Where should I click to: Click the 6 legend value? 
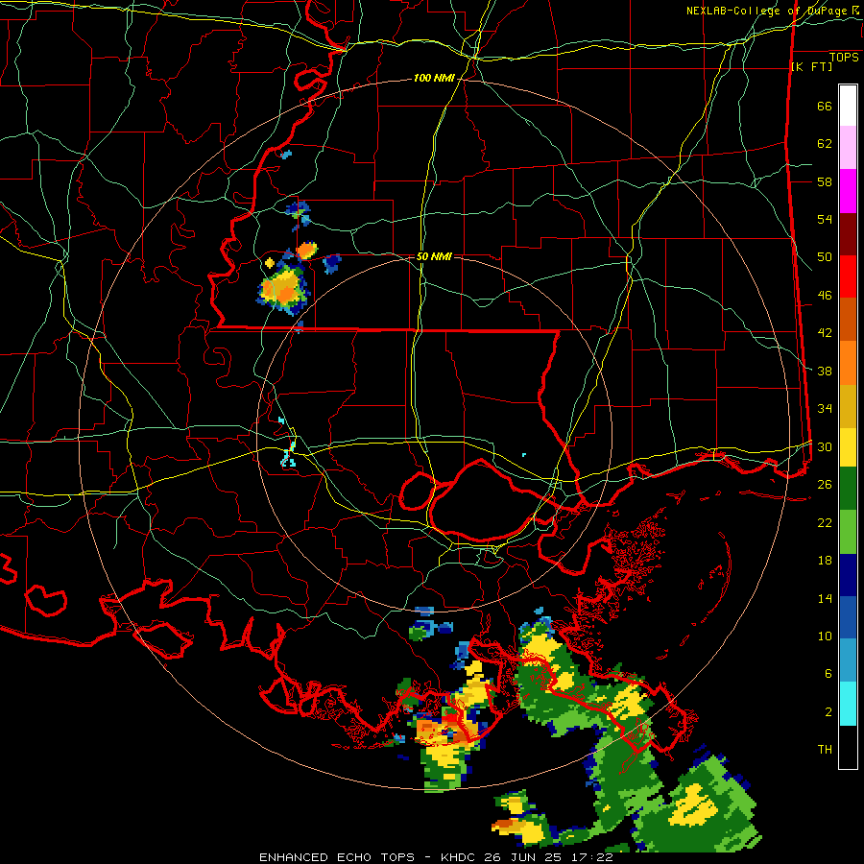coord(828,674)
